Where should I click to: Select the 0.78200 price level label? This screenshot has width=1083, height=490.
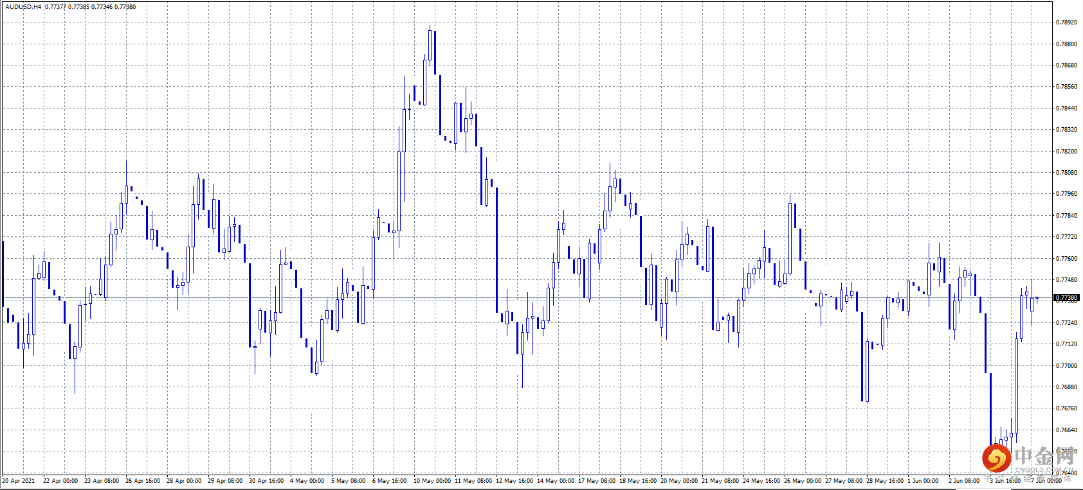pos(1066,152)
